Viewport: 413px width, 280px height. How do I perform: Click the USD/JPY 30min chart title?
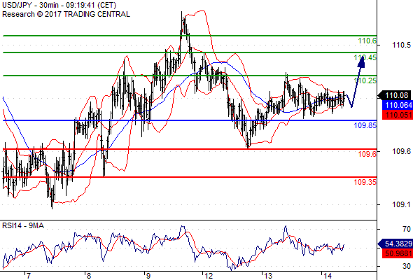coord(59,5)
